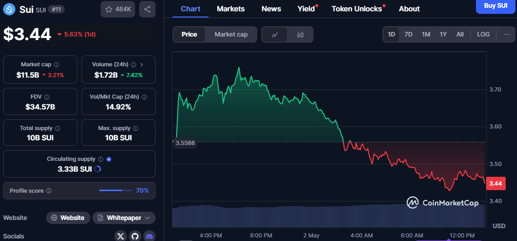The height and width of the screenshot is (241, 517).
Task: Open the Chart tab
Action: (x=190, y=9)
